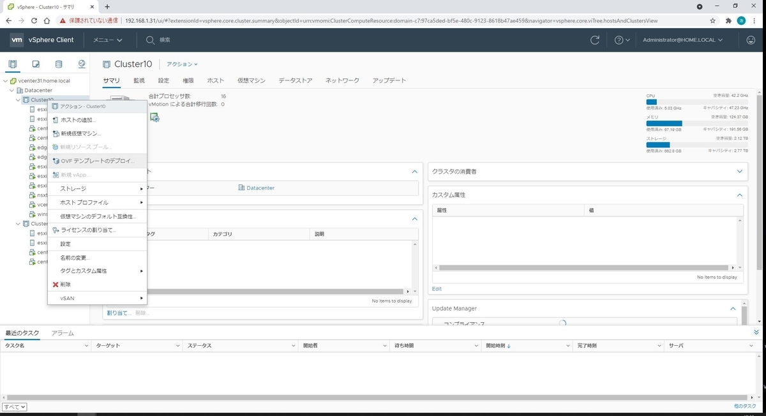The image size is (766, 416).
Task: Open the VMs and Templates inventory view icon
Action: pyautogui.click(x=36, y=64)
